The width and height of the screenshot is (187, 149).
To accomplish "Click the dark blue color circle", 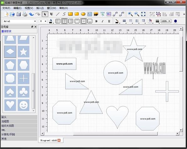I will click(175, 21).
